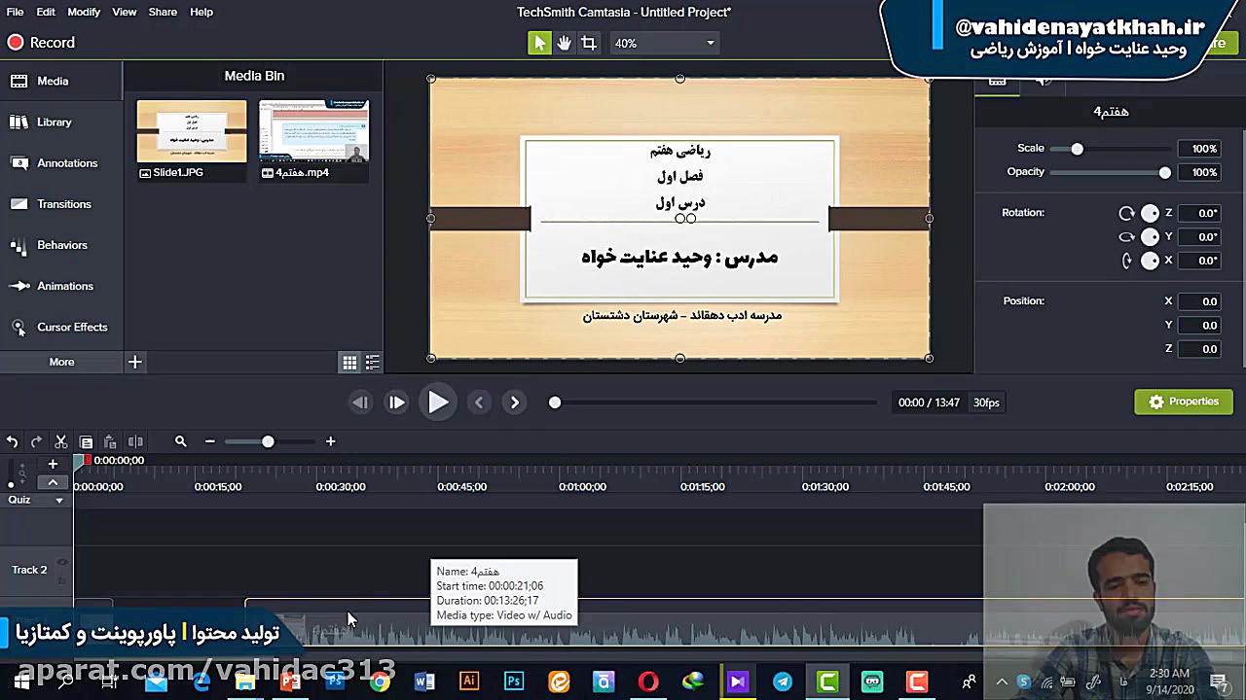Open the More panel options
The height and width of the screenshot is (700, 1246).
[61, 361]
